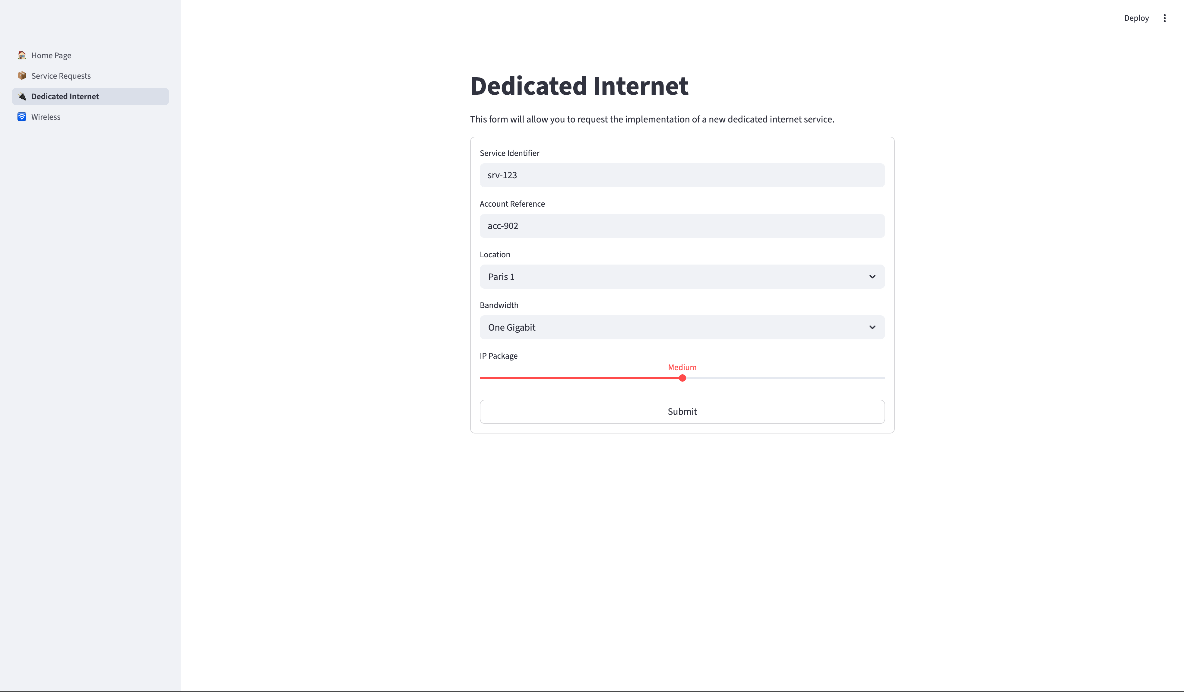Select the Service Requests package icon

point(22,76)
